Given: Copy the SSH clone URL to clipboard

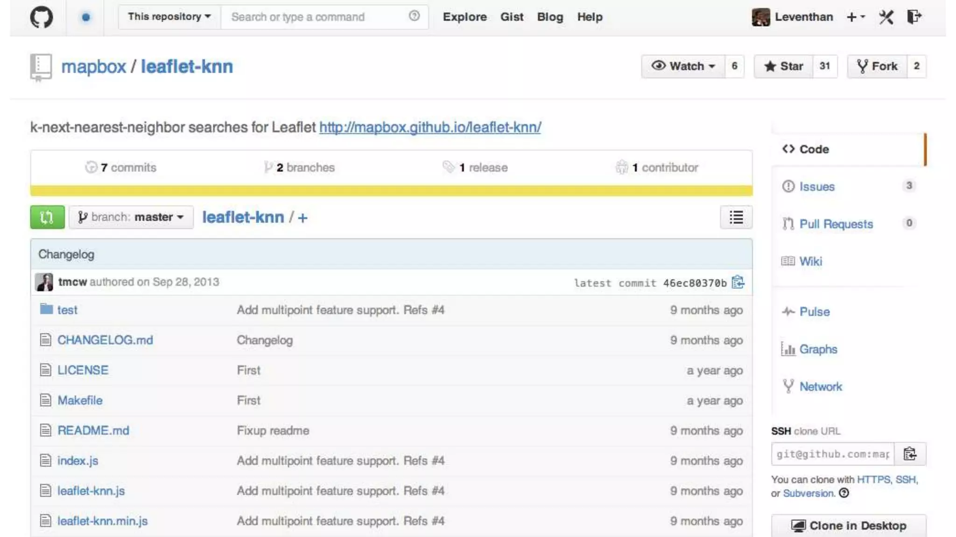Looking at the screenshot, I should 910,454.
